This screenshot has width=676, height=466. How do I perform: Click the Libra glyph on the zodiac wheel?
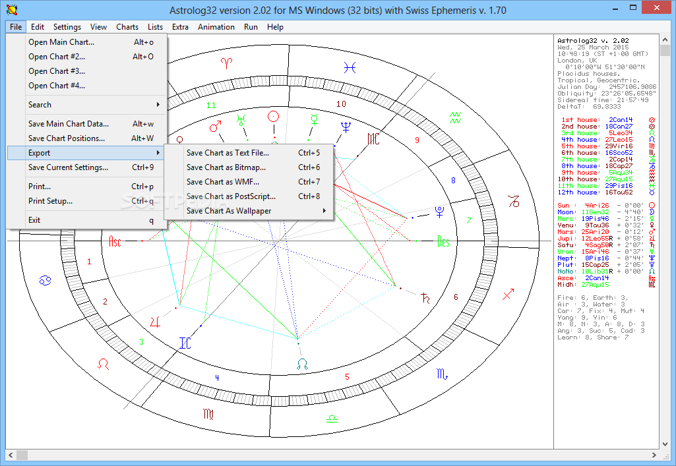332,418
